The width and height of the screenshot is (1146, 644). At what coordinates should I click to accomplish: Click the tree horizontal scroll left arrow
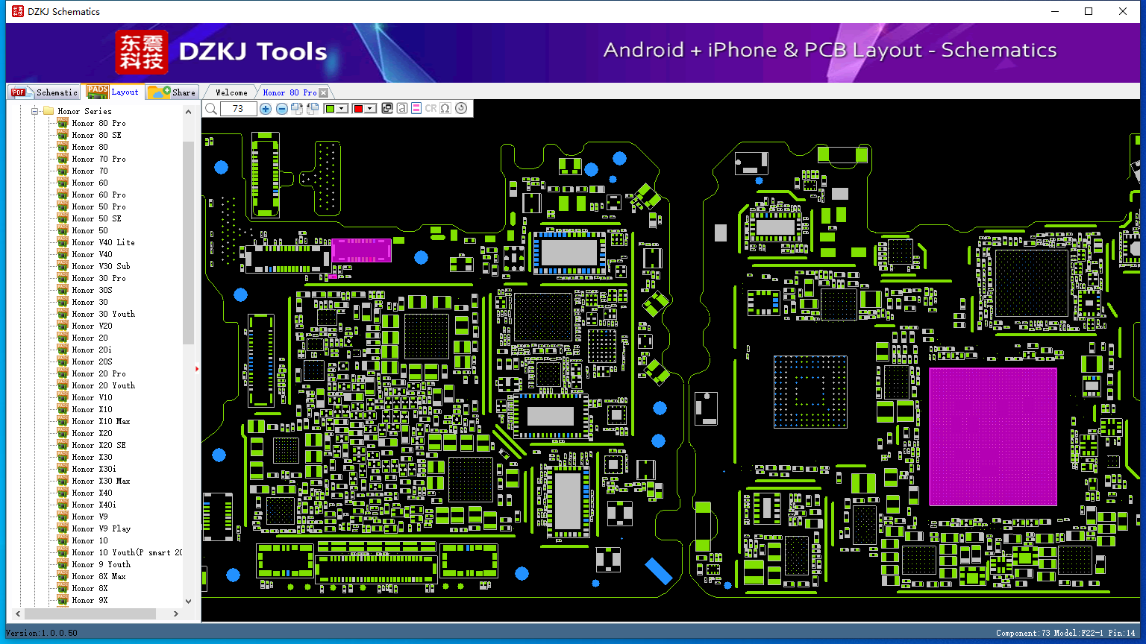(x=19, y=614)
